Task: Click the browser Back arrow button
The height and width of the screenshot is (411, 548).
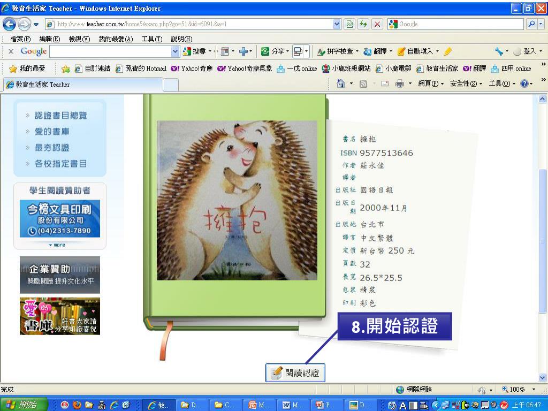Action: [x=10, y=24]
